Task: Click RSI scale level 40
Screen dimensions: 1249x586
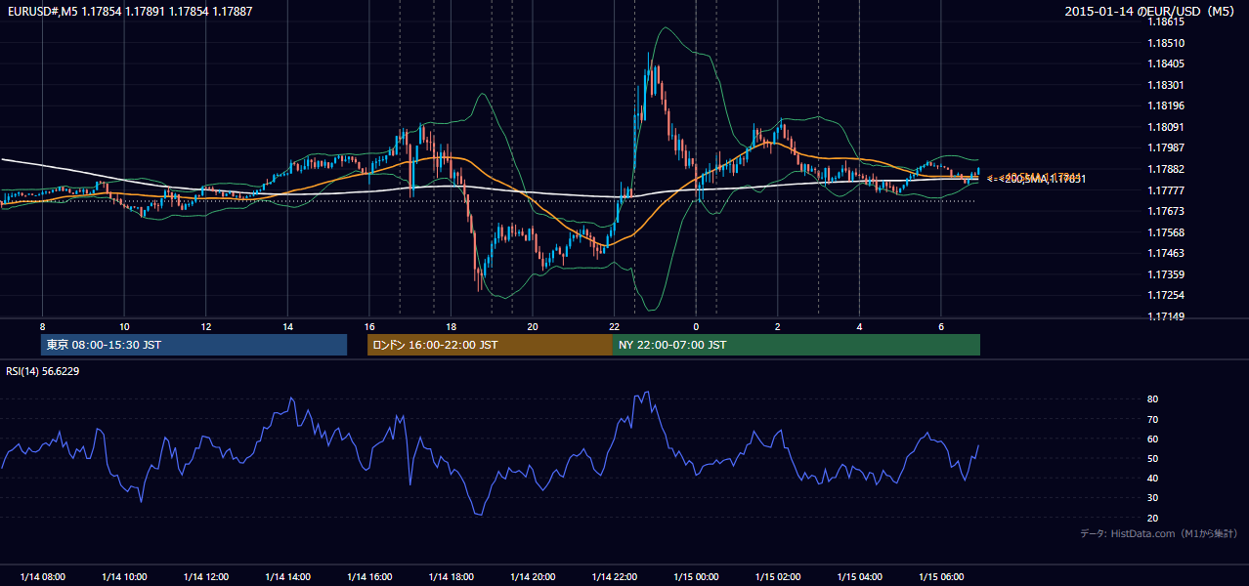Action: [x=1153, y=478]
